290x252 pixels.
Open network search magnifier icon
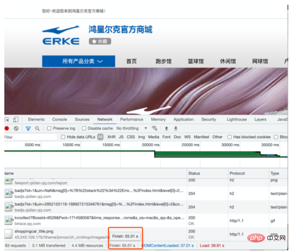37,128
